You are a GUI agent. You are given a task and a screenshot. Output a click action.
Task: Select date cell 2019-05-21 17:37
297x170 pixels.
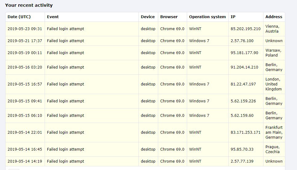(25, 41)
